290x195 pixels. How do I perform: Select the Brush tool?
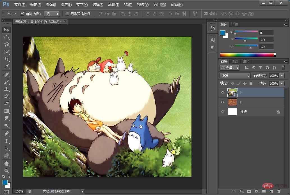6,82
